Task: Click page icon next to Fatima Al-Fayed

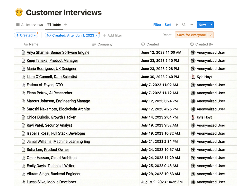Action: click(23, 85)
